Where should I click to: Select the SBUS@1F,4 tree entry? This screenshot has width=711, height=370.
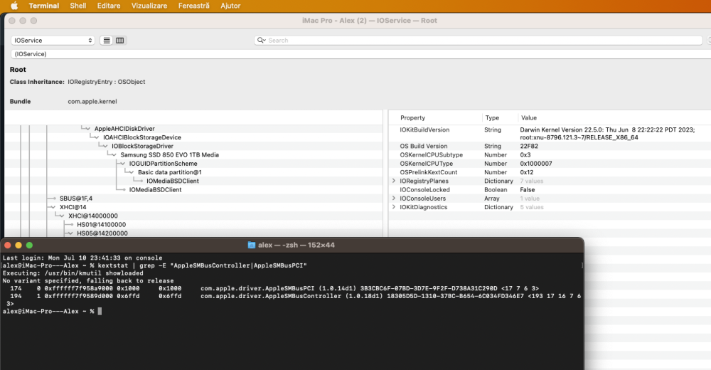76,199
